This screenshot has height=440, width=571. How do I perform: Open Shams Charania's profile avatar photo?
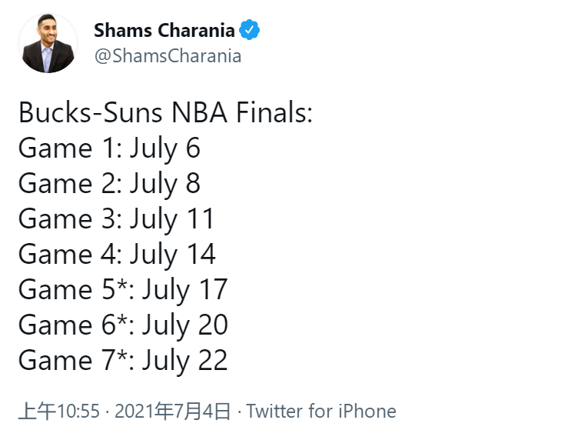point(48,44)
